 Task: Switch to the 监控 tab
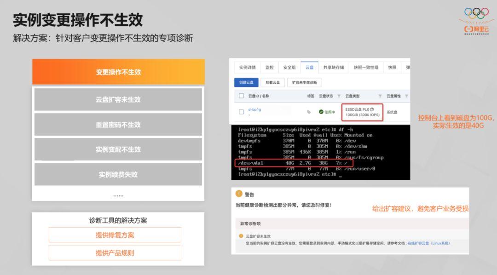point(271,67)
